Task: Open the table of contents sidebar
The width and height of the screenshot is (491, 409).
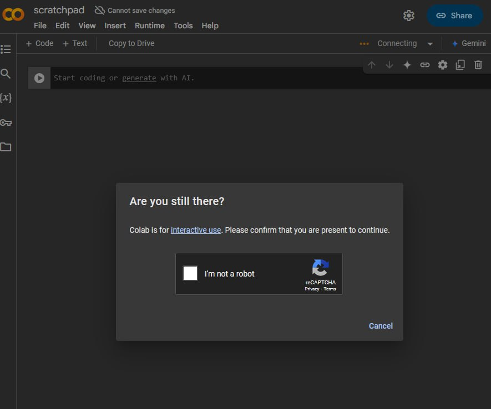Action: (6, 49)
